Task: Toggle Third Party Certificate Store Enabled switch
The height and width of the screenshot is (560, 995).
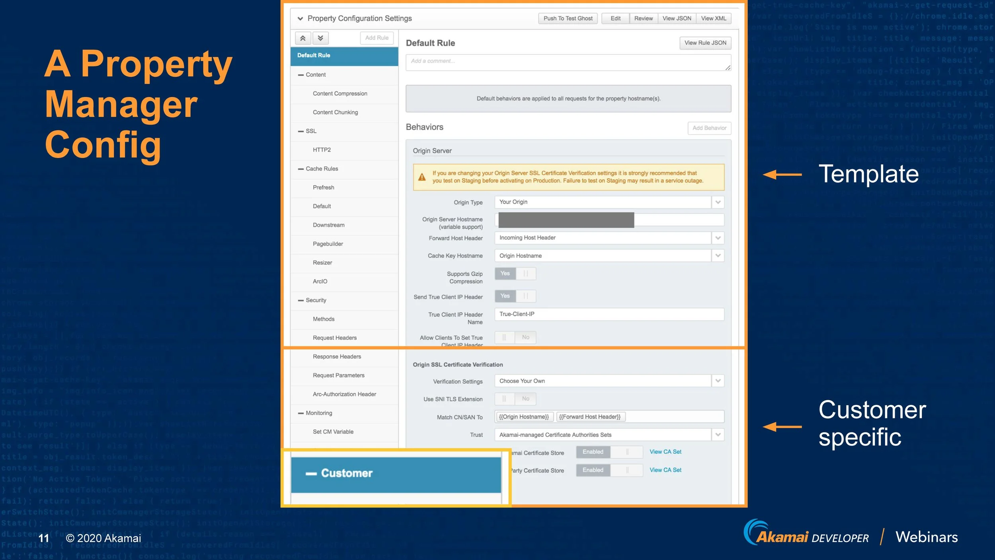Action: 609,470
